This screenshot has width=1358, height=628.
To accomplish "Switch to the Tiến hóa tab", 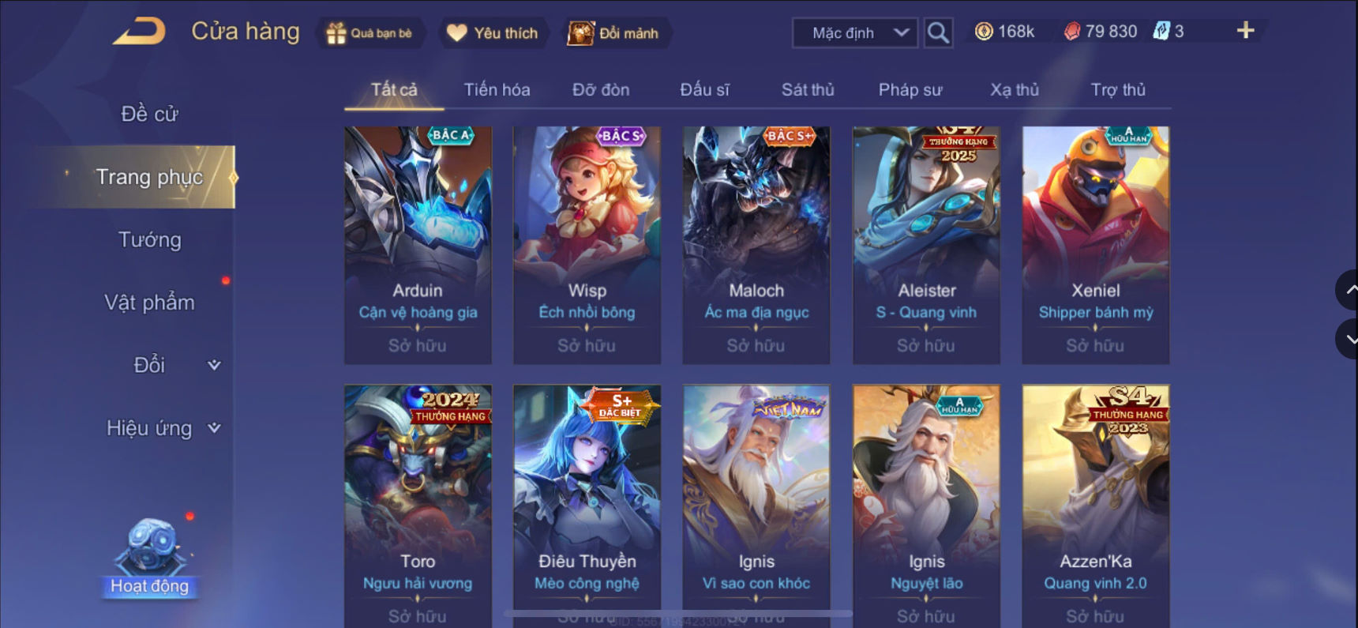I will (497, 90).
